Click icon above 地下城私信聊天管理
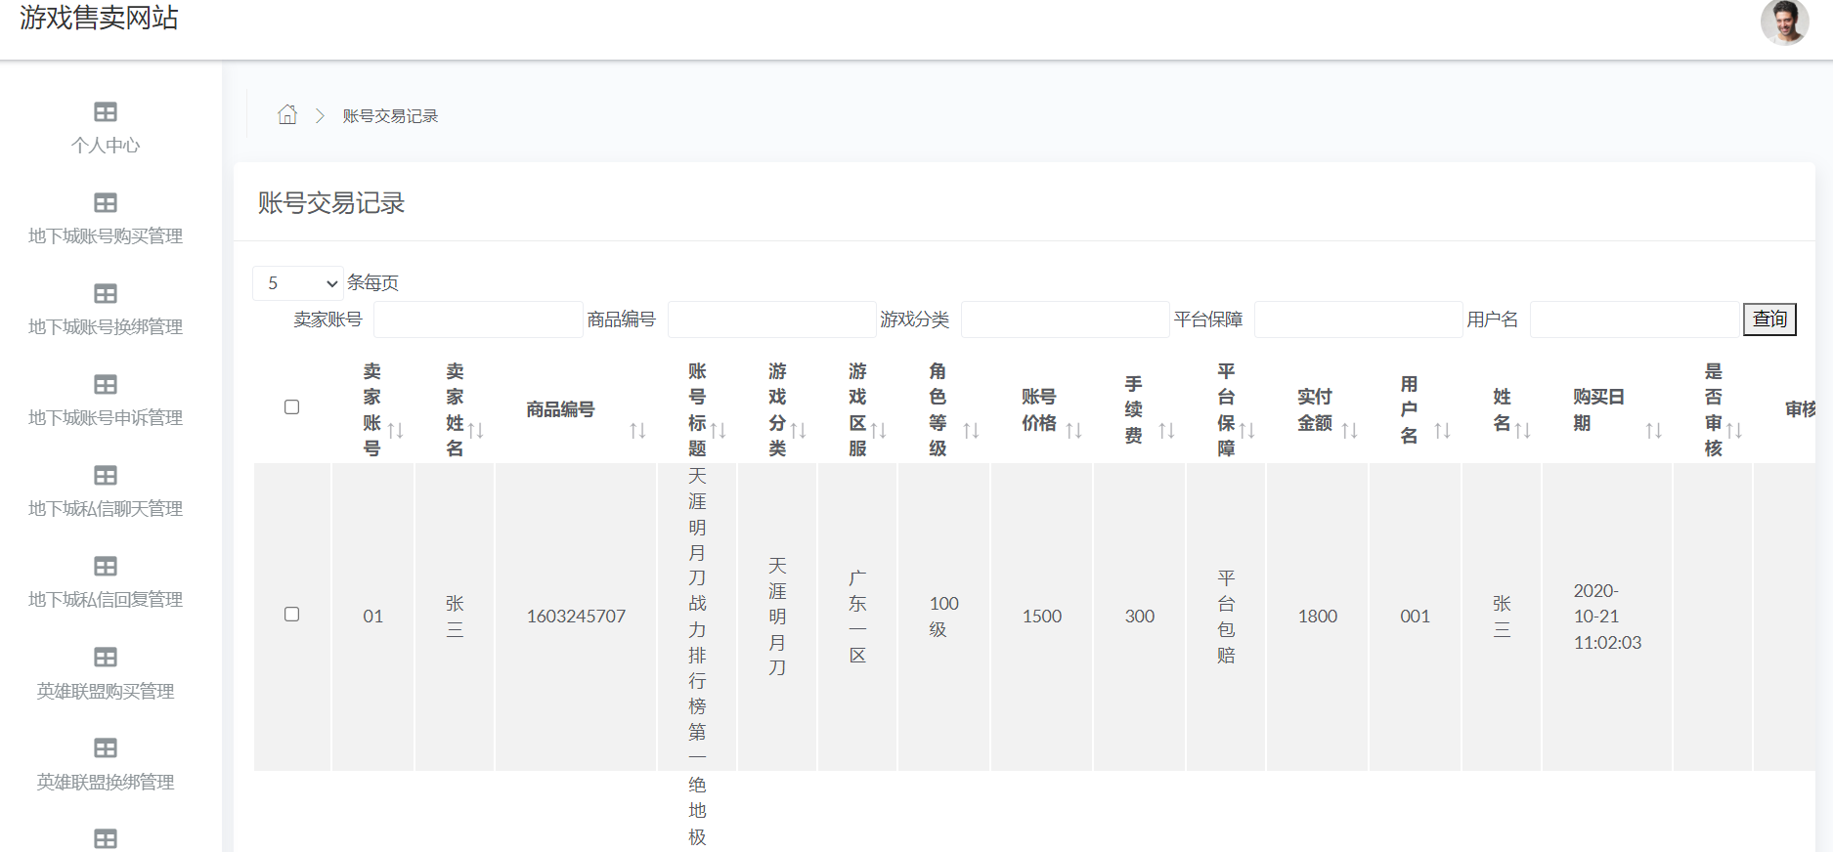This screenshot has width=1833, height=852. pyautogui.click(x=106, y=476)
